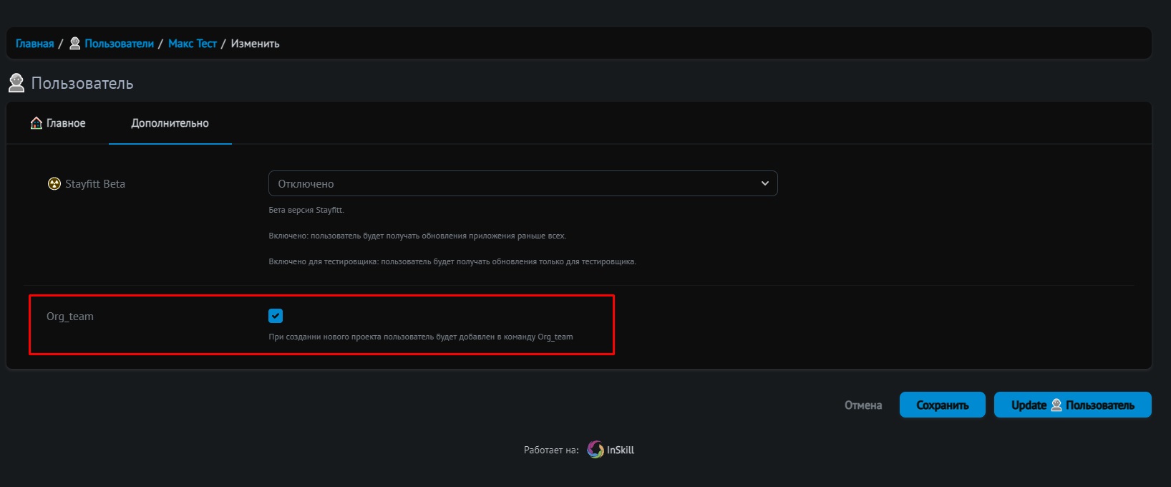Image resolution: width=1171 pixels, height=487 pixels.
Task: Click the house icon on Главное tab
Action: pyautogui.click(x=37, y=123)
